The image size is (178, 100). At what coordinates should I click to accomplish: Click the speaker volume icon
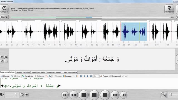pyautogui.click(x=2, y=94)
